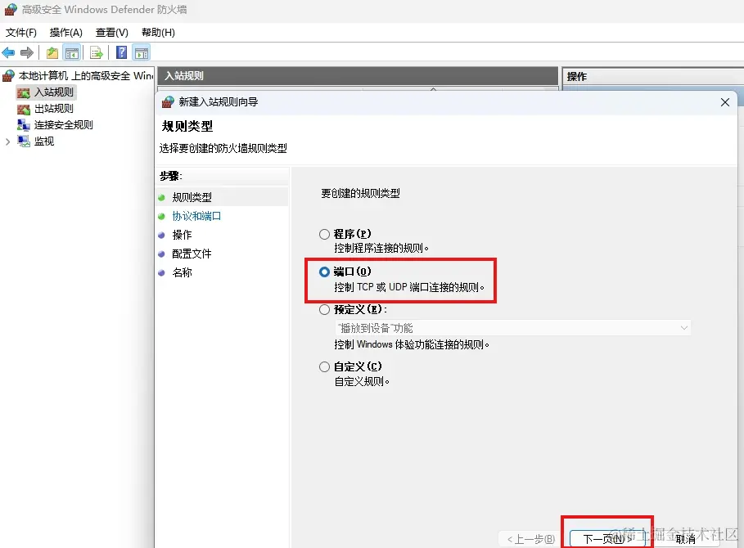The image size is (744, 548).
Task: Click the firewall icon in the main title bar
Action: pos(11,10)
